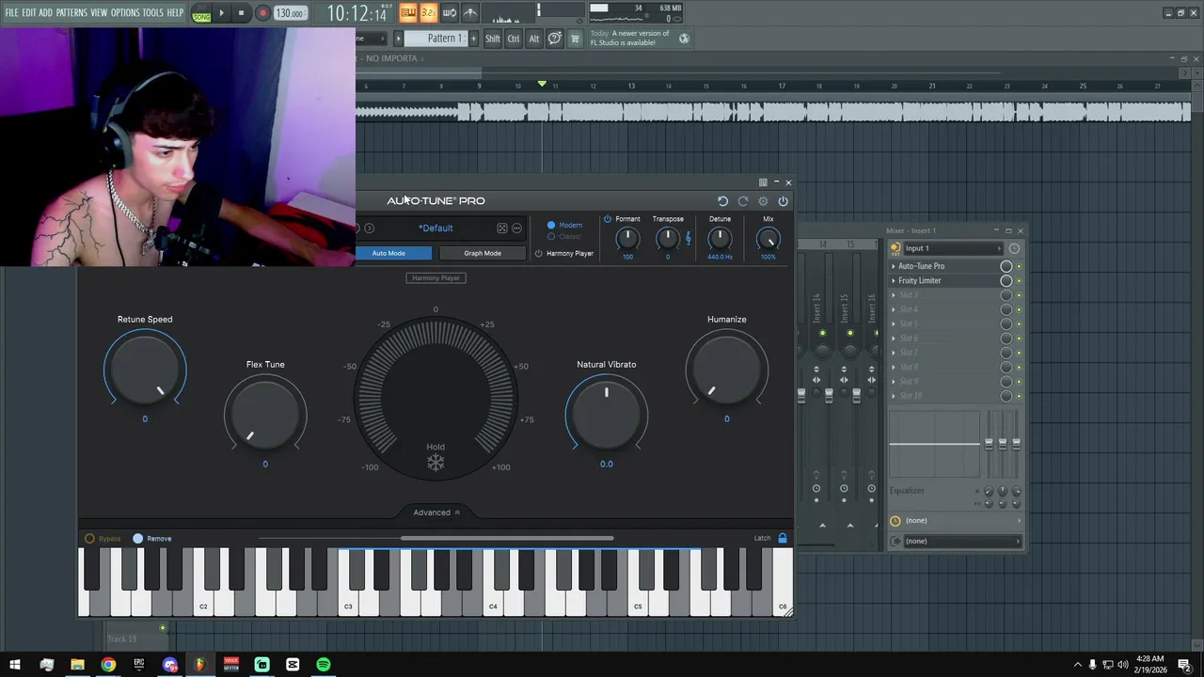Click the Formant knob

click(x=627, y=239)
